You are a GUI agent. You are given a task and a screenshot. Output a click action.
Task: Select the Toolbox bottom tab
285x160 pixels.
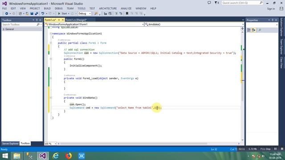tap(25, 144)
